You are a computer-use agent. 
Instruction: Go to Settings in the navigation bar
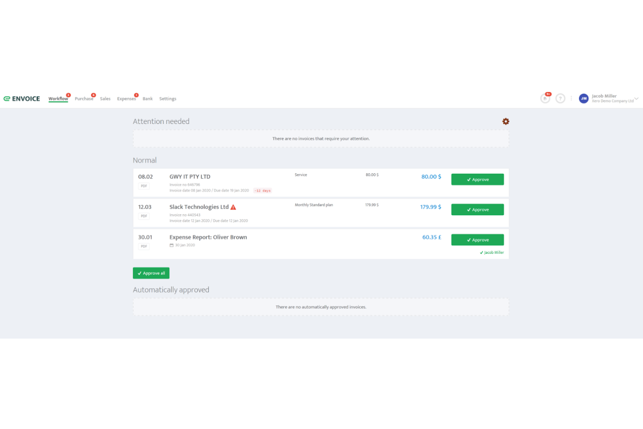tap(168, 99)
